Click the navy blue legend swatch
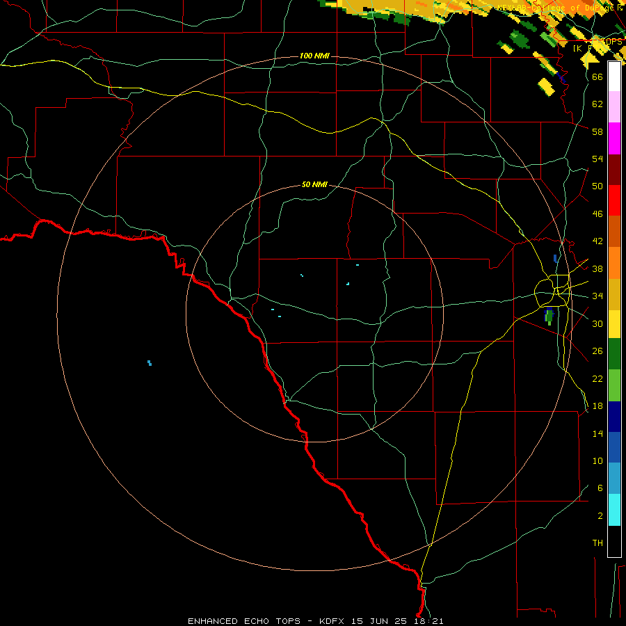 614,417
